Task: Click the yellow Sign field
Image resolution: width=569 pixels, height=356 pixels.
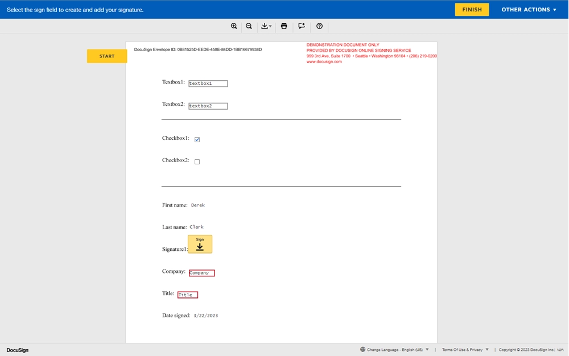Action: coord(200,244)
